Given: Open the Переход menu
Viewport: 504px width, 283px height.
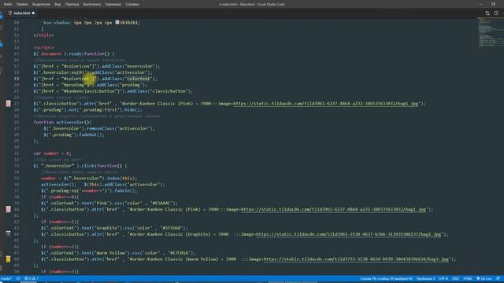Looking at the screenshot, I should point(72,4).
